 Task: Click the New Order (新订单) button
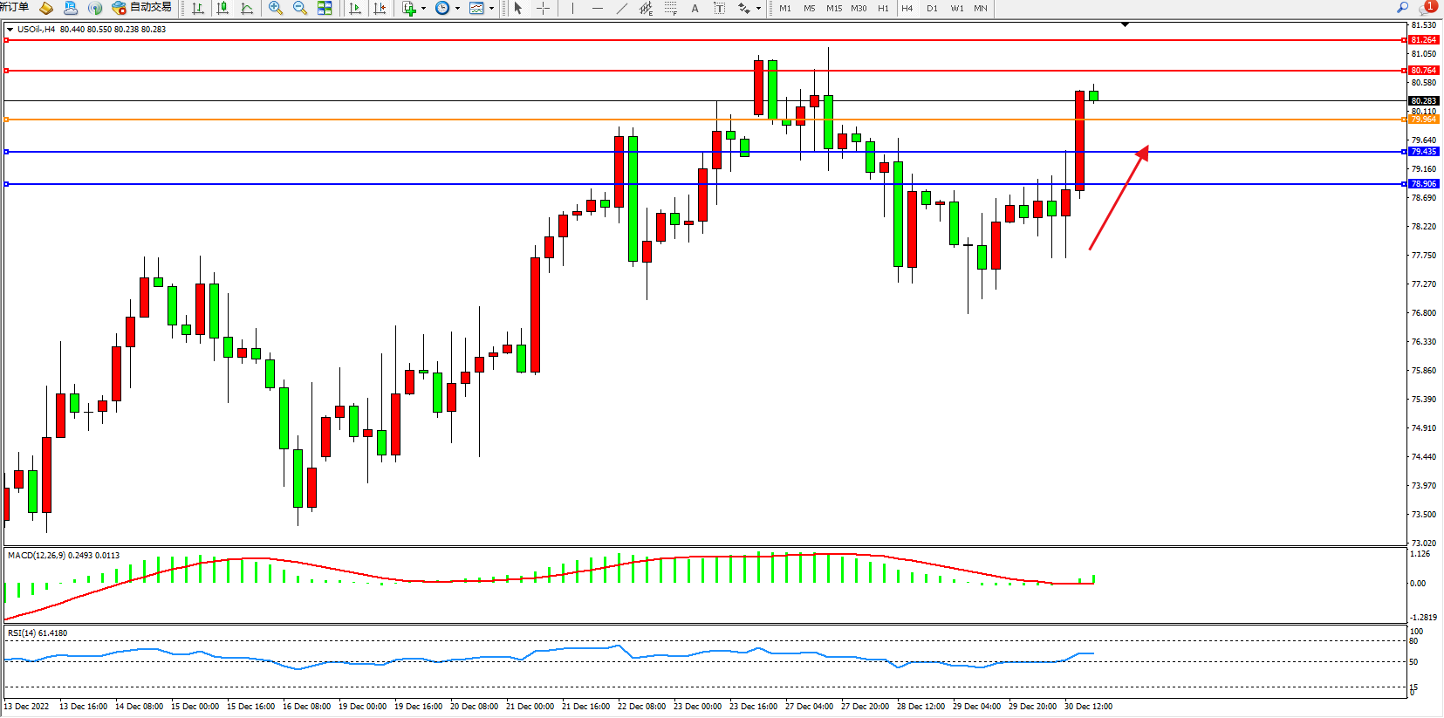(x=15, y=8)
